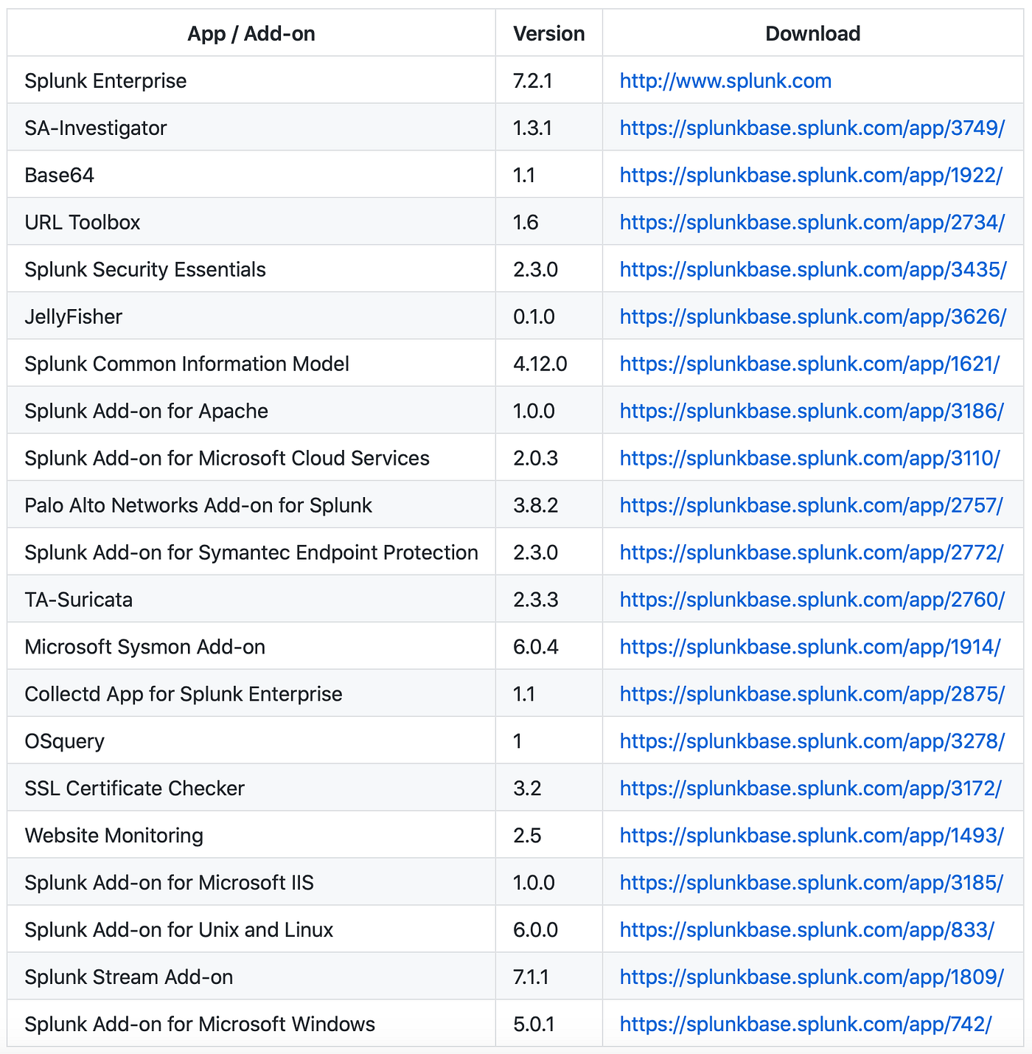Open Unix and Linux add-on link app/833
This screenshot has width=1032, height=1054.
807,930
